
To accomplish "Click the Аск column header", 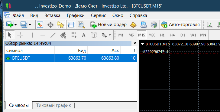I will 104,51.
